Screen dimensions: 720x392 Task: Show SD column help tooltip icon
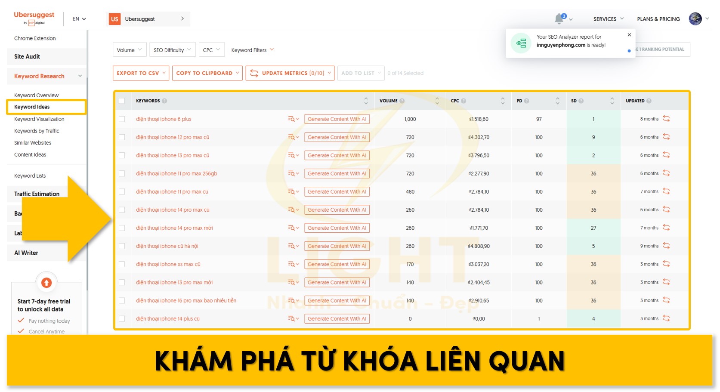coord(581,101)
